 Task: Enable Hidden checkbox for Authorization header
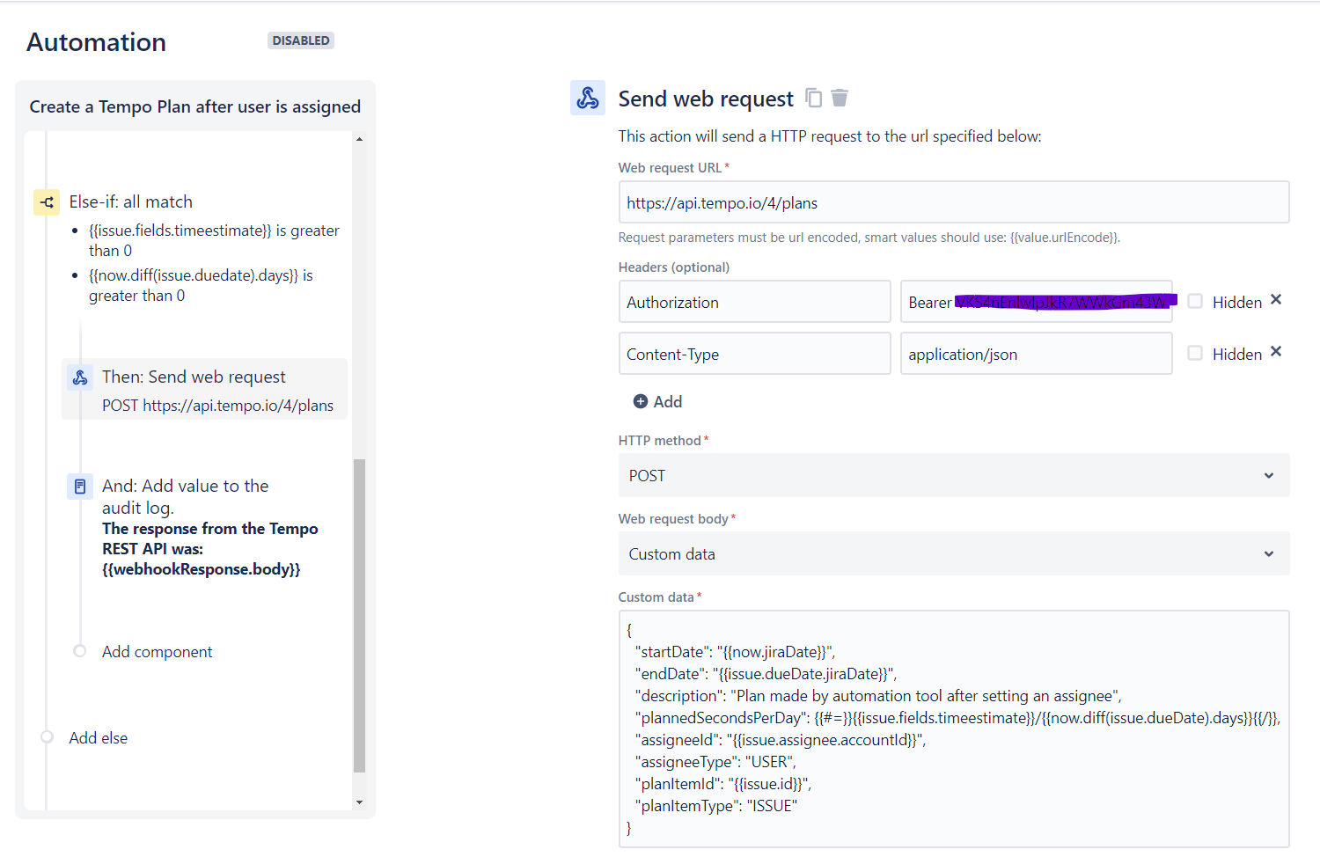click(x=1195, y=301)
